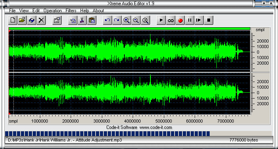Zoom in on the waveform
The image size is (278, 149).
pyautogui.click(x=126, y=20)
